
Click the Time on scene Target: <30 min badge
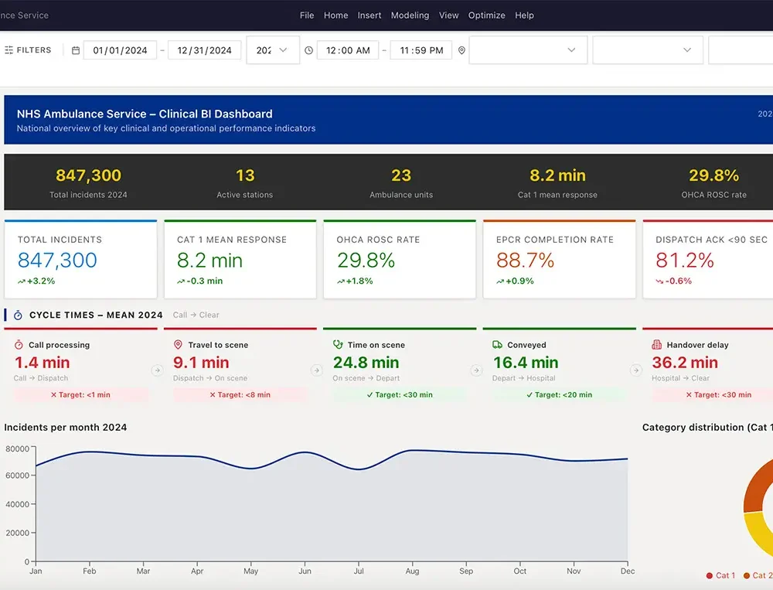click(400, 394)
